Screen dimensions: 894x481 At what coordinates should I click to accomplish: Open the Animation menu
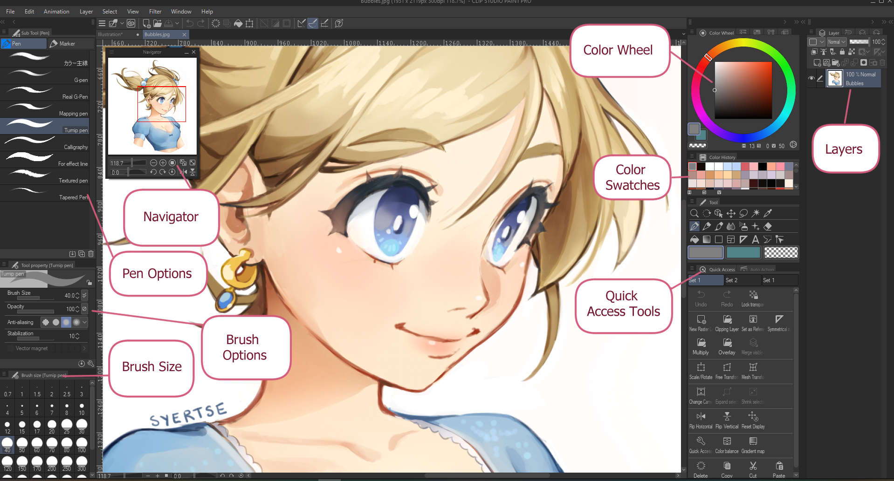(56, 11)
